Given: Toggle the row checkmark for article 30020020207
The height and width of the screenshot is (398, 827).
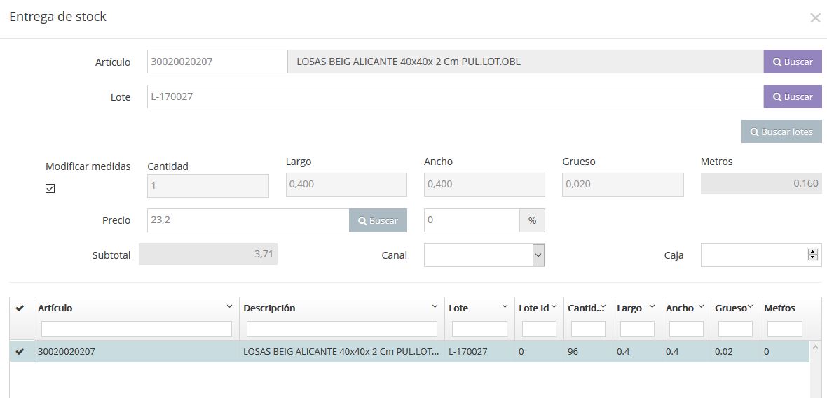Looking at the screenshot, I should (x=20, y=352).
